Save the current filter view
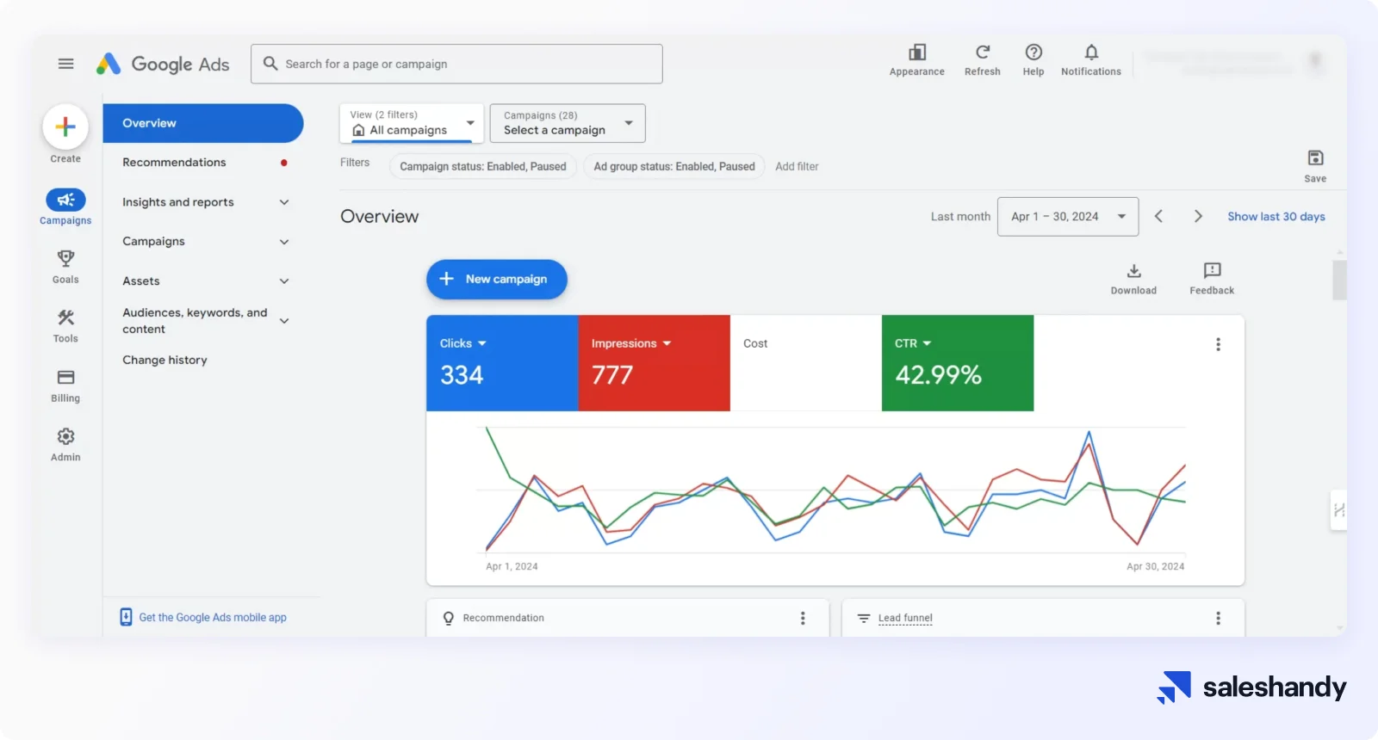1378x740 pixels. pyautogui.click(x=1315, y=159)
